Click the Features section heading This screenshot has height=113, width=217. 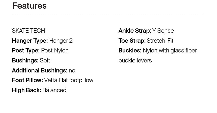(x=29, y=6)
